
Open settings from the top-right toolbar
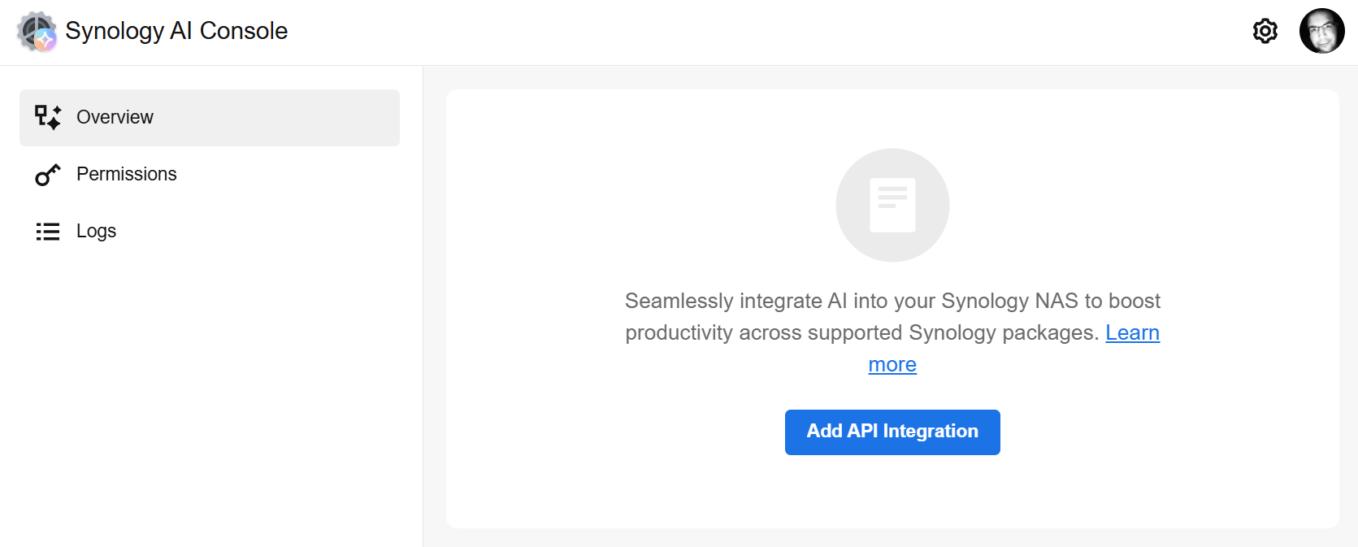point(1265,31)
